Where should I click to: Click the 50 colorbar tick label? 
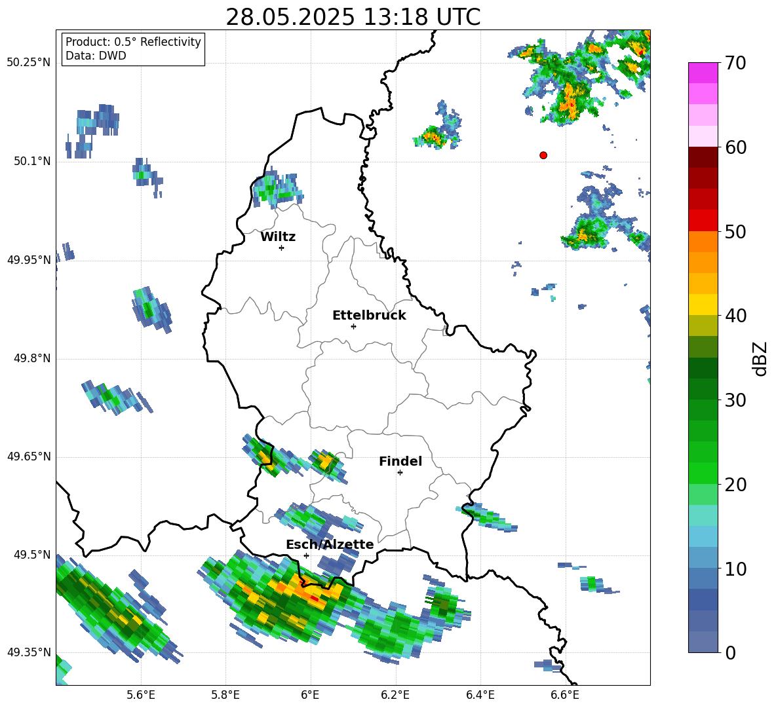pos(735,232)
